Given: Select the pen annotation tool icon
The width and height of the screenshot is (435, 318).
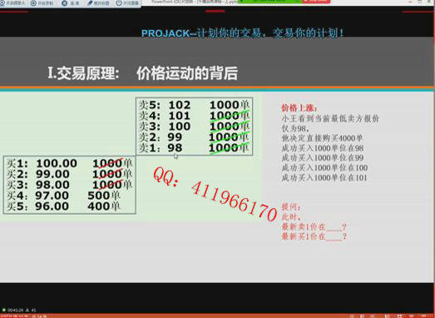Looking at the screenshot, I should (90, 3).
